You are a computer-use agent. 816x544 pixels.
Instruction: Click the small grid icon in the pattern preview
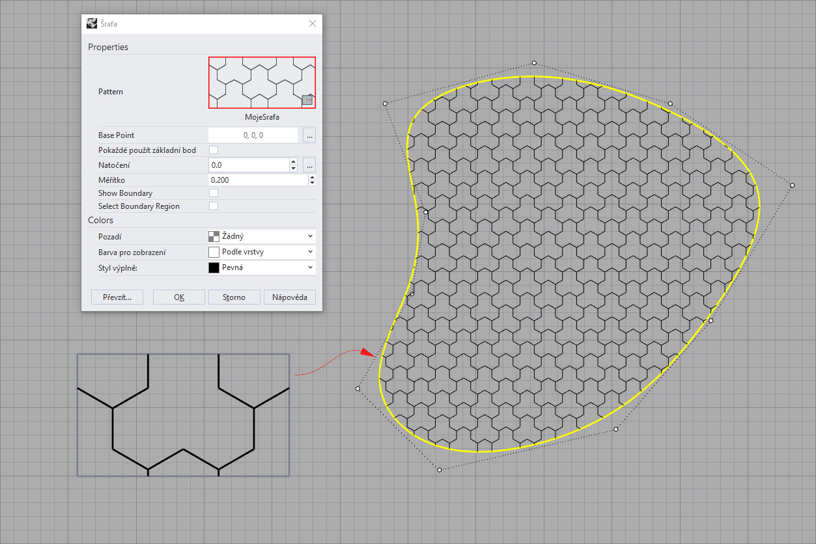tap(307, 100)
